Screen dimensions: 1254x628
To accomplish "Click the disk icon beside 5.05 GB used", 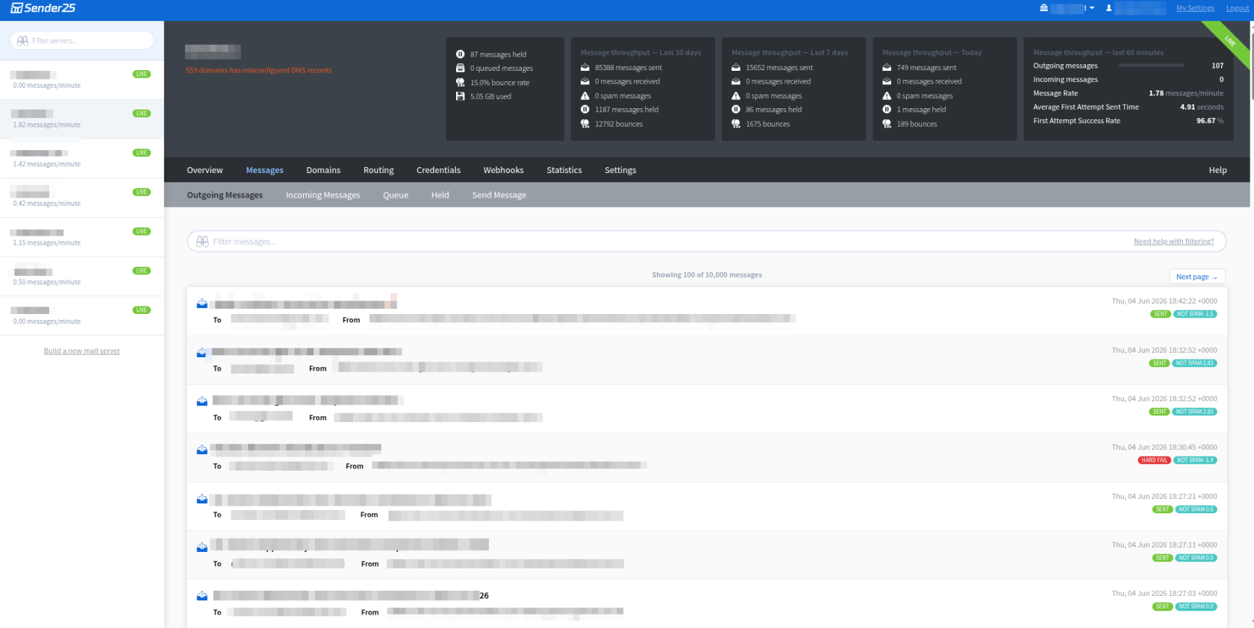I will (461, 96).
